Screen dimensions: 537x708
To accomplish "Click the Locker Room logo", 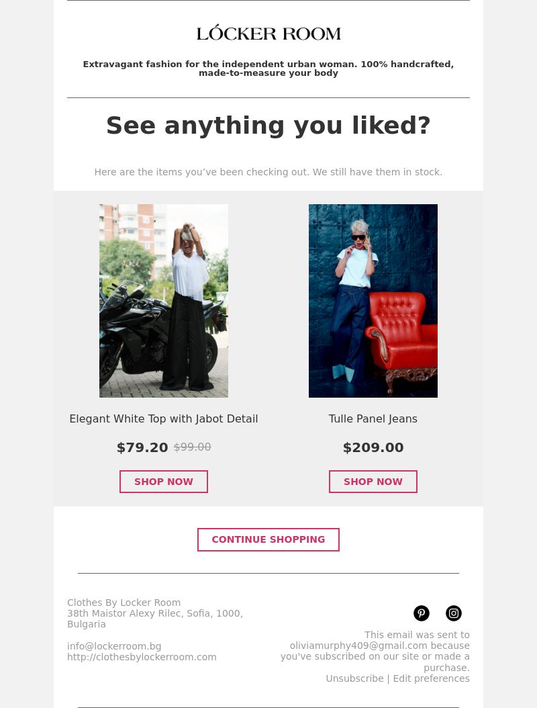I will [x=268, y=33].
